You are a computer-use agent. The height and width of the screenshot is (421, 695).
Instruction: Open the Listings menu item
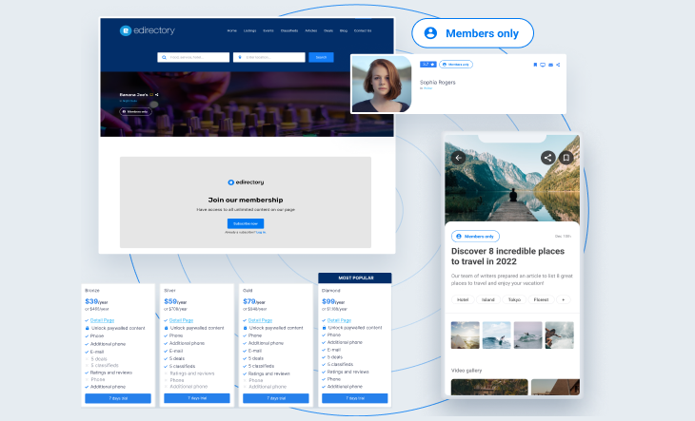click(250, 31)
